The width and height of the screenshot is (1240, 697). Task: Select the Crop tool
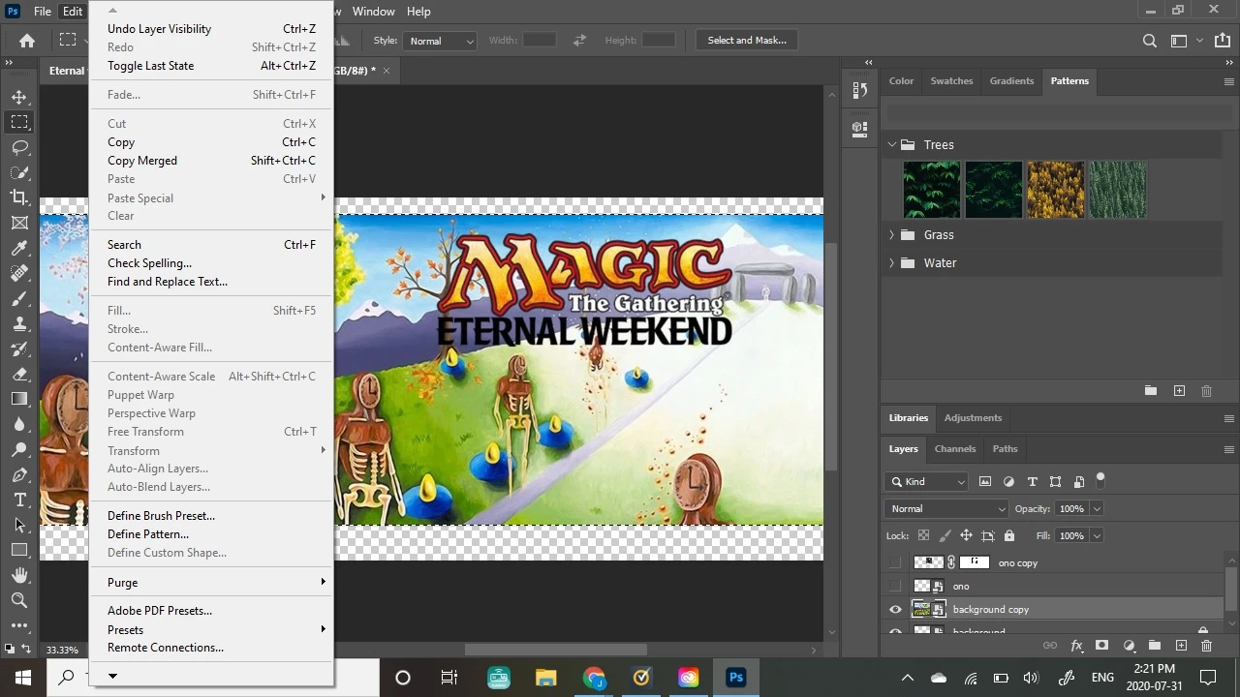pyautogui.click(x=19, y=197)
